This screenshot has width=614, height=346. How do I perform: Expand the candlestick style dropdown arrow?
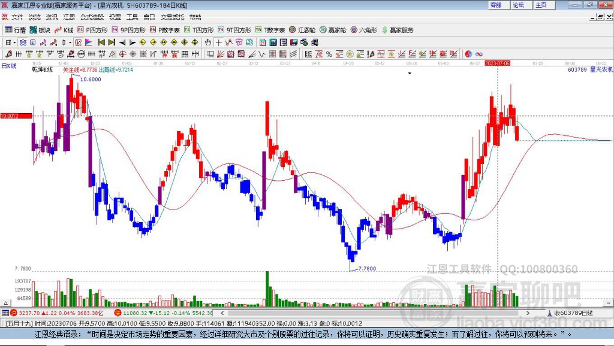tap(70, 43)
